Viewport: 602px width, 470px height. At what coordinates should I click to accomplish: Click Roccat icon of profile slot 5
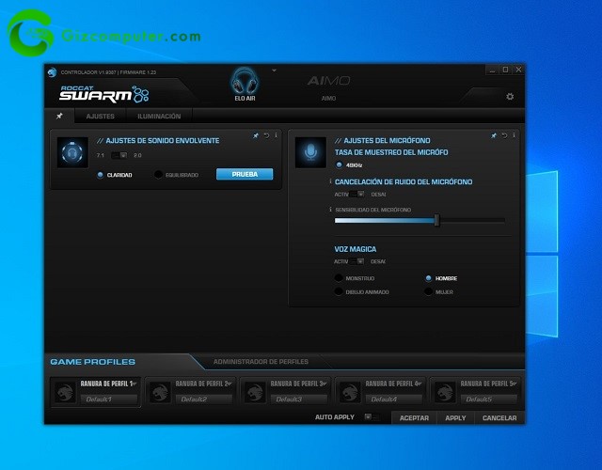(445, 393)
